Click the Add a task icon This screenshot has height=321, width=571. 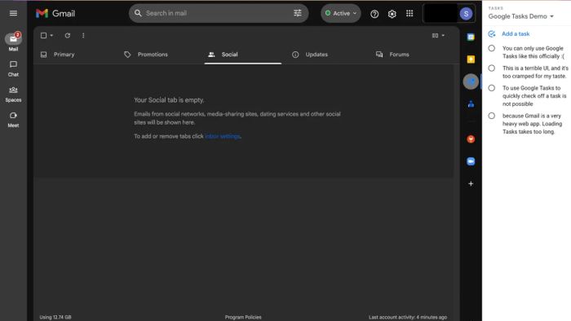click(x=492, y=33)
